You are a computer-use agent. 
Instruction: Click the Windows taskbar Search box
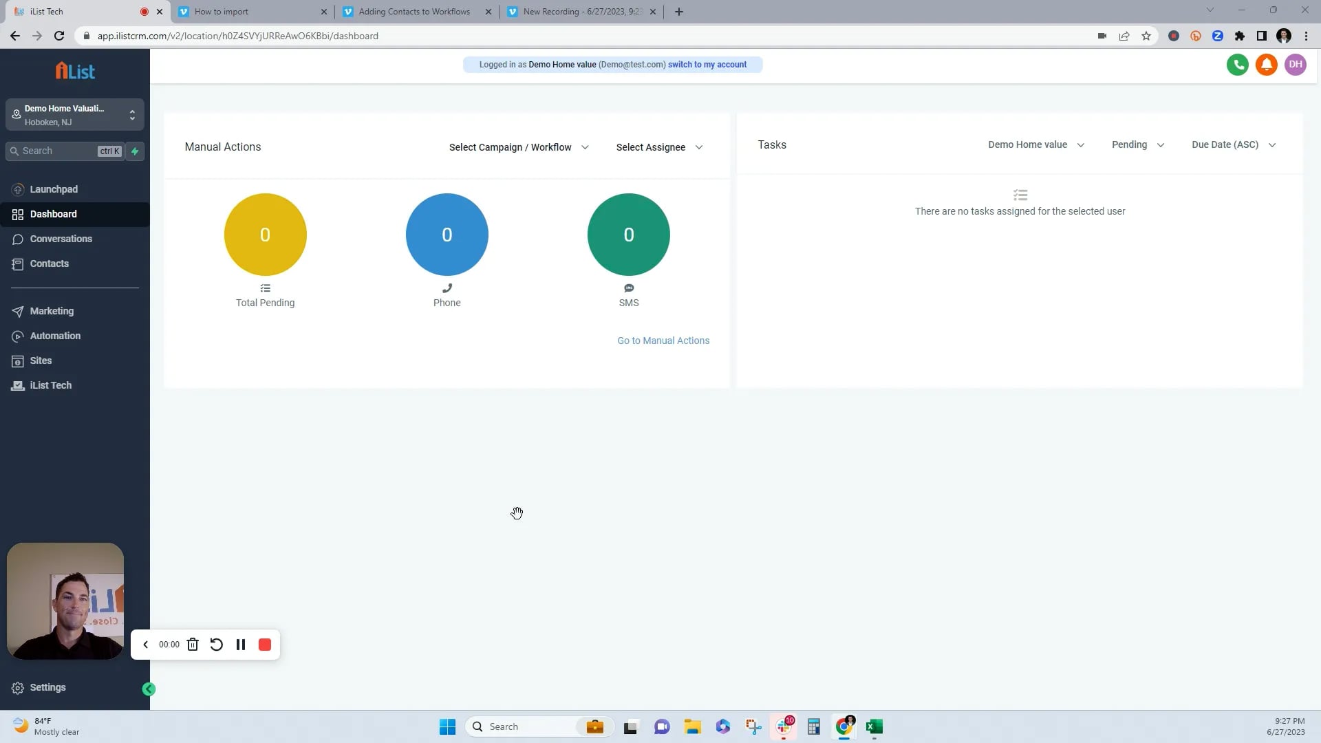[539, 726]
